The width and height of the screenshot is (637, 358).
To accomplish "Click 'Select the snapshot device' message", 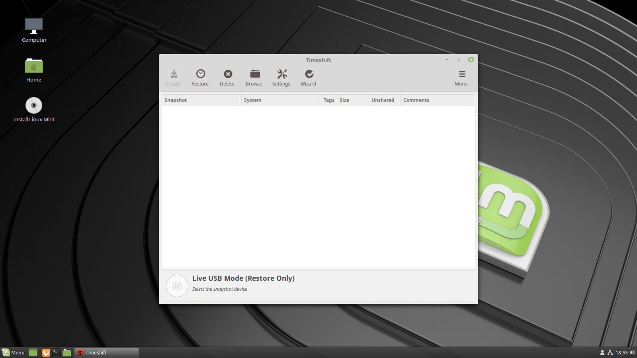I will 220,289.
